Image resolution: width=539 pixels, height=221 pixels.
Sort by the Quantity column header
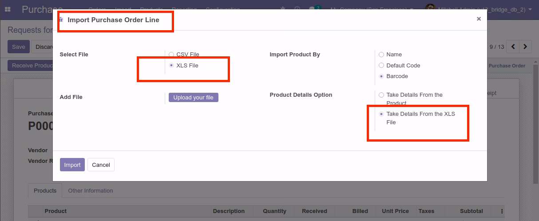coord(274,211)
